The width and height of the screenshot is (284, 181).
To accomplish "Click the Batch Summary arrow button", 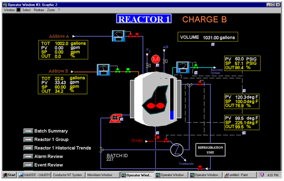I will point(28,131).
